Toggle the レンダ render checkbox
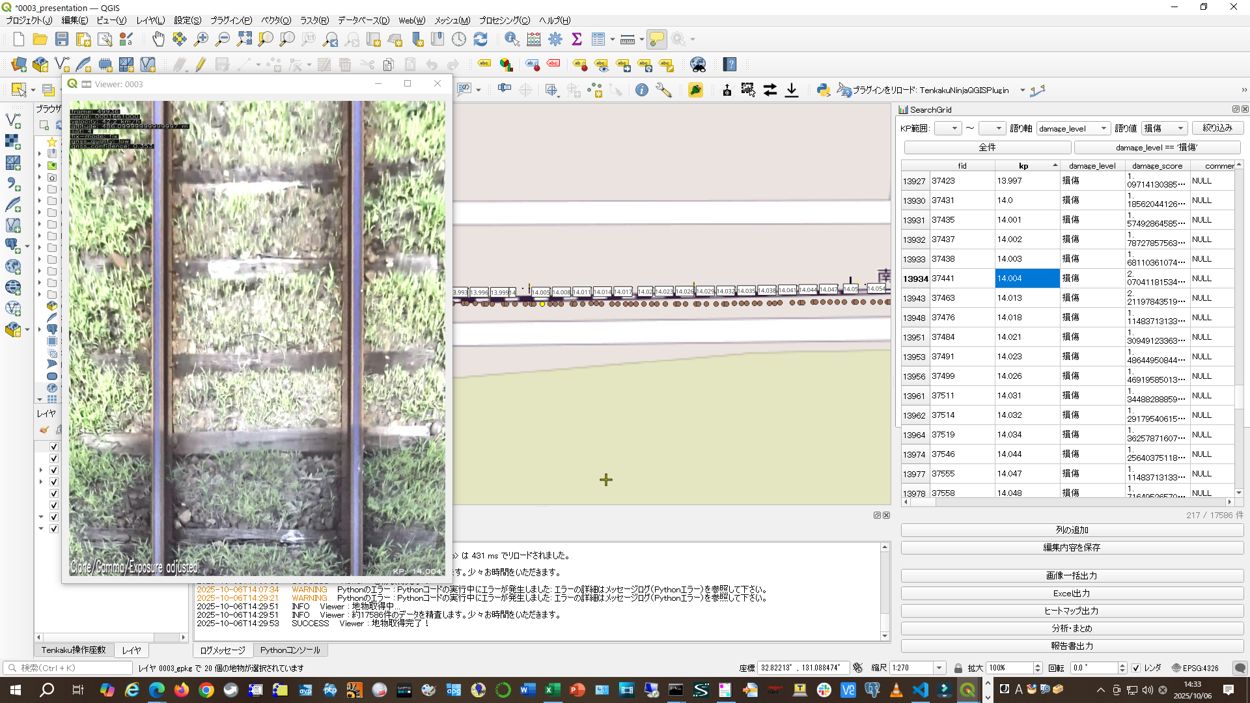 click(1136, 668)
